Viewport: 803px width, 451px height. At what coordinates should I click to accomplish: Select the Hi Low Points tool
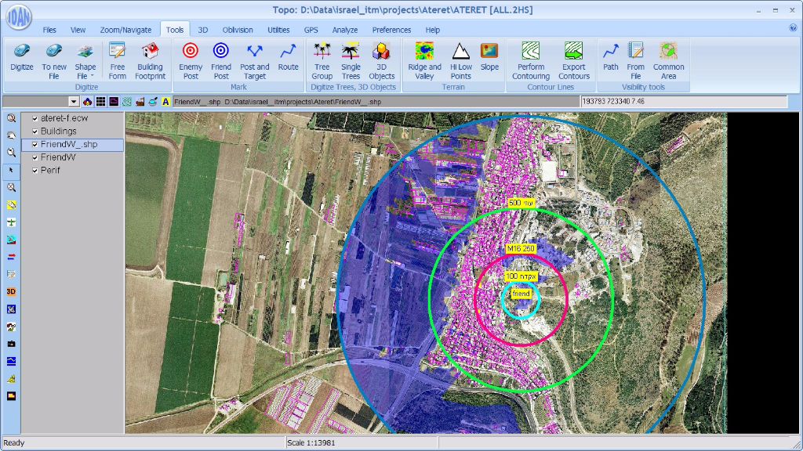[x=460, y=60]
